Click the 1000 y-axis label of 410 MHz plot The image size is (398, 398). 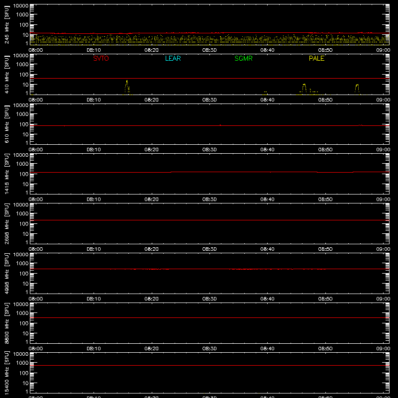(x=22, y=65)
